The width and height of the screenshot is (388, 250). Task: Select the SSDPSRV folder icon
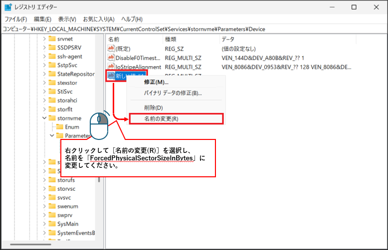[x=52, y=47]
